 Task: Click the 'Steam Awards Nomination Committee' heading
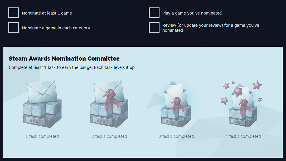coord(64,59)
